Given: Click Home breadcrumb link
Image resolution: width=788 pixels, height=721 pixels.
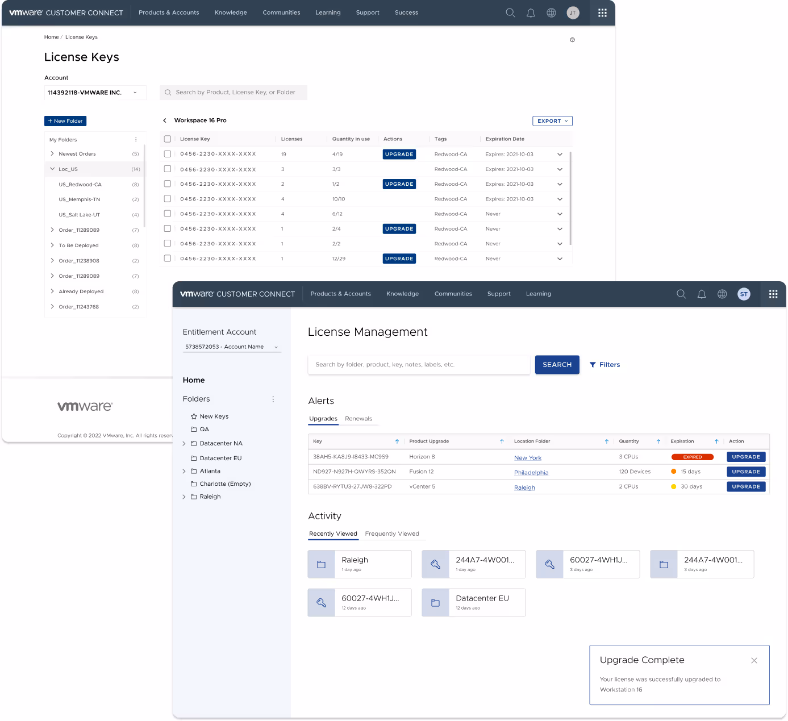Looking at the screenshot, I should click(52, 37).
